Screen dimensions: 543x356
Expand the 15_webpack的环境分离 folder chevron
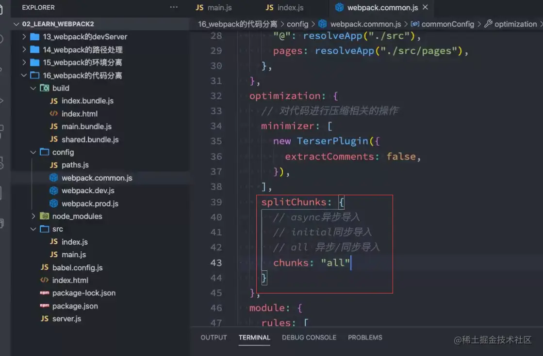click(24, 62)
